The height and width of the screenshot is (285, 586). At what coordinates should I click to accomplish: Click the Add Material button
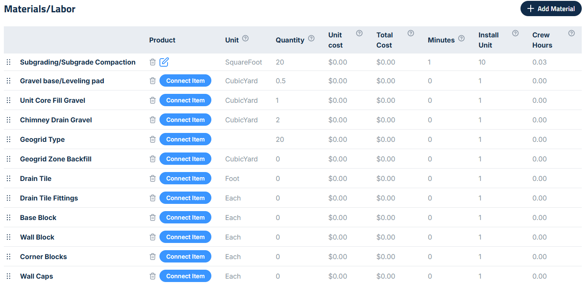click(x=551, y=9)
